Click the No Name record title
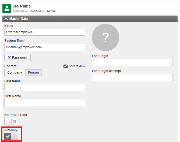 point(22,6)
